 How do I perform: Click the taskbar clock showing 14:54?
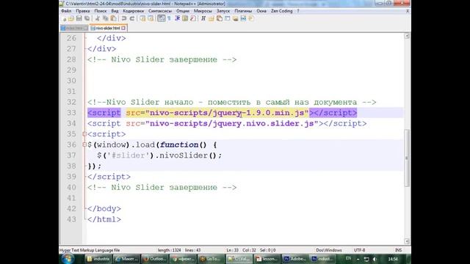point(393,259)
